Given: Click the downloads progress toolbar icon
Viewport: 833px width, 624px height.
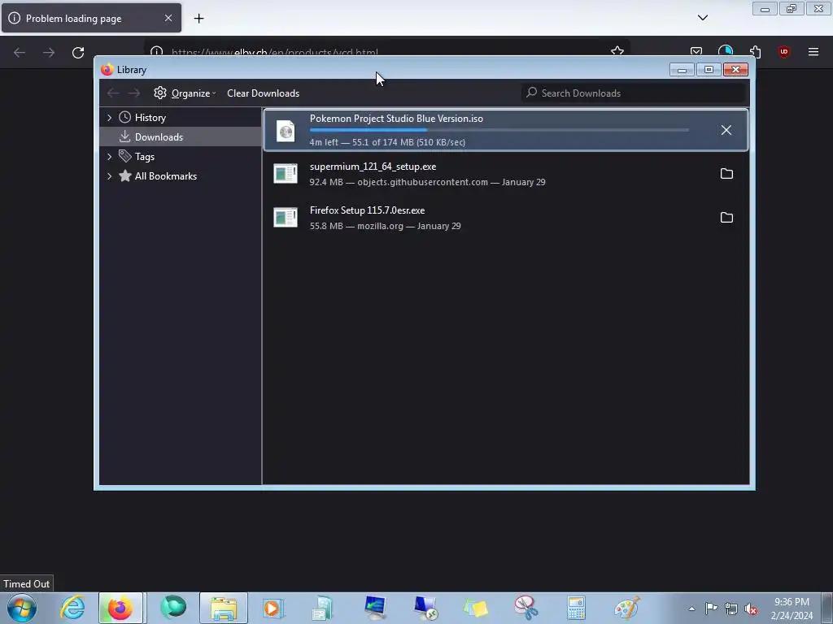Looking at the screenshot, I should (725, 51).
